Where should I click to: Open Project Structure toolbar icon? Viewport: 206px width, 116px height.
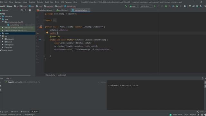(185, 6)
